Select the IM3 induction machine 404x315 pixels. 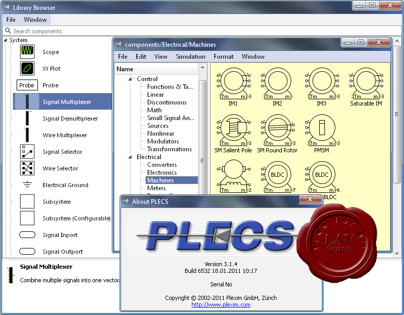(x=322, y=83)
